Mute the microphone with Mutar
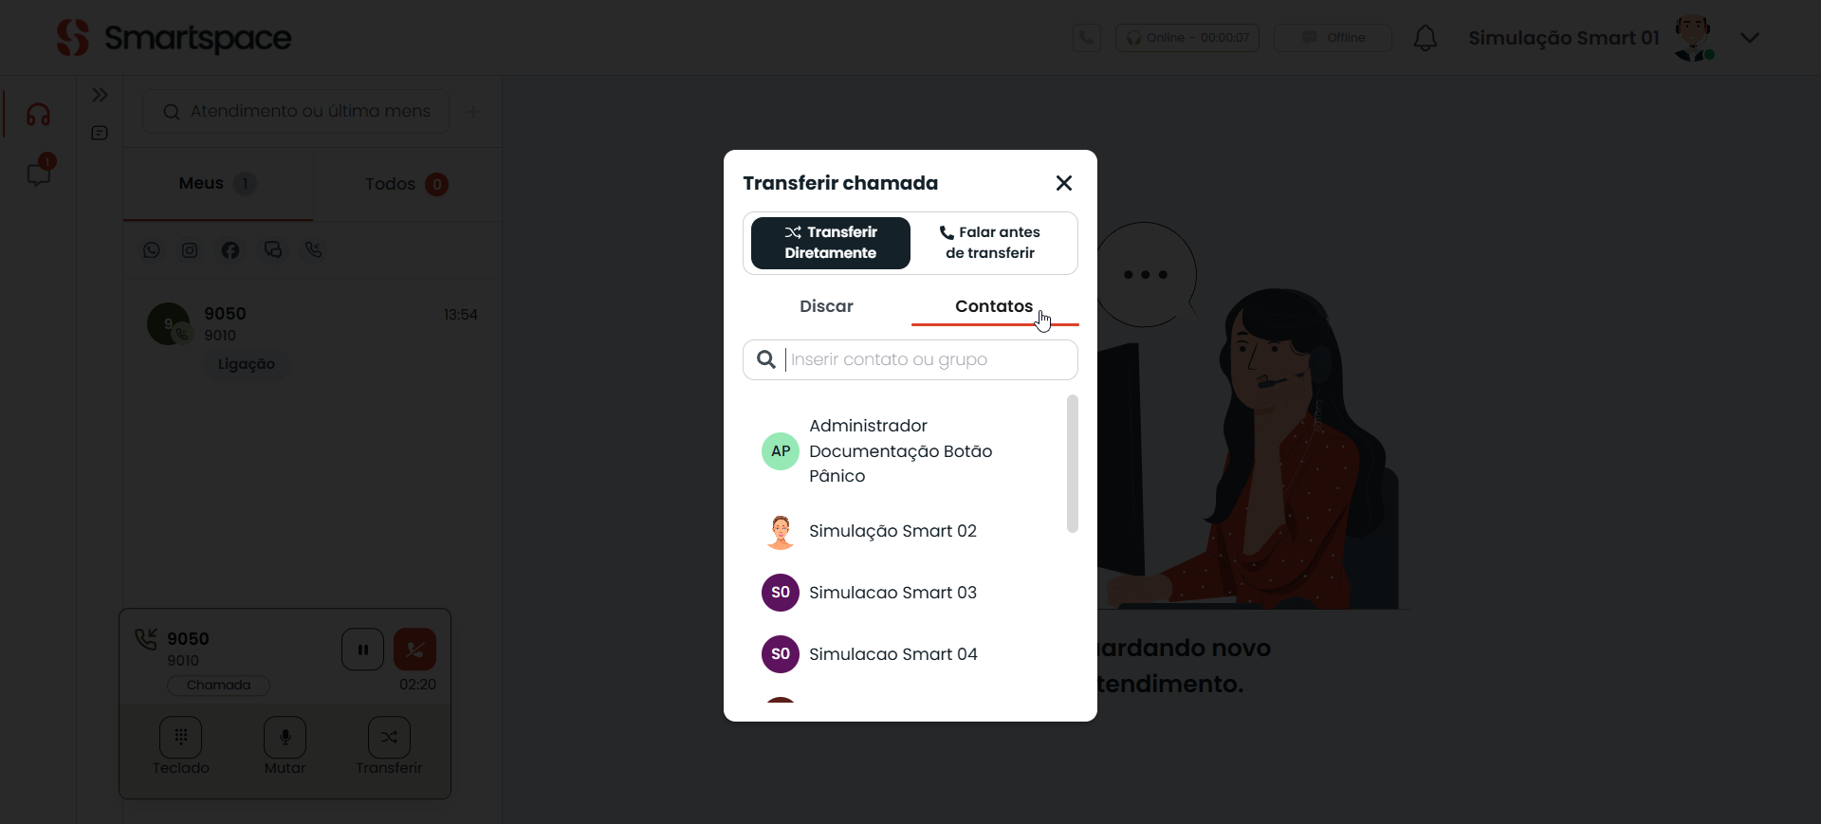Screen dimensions: 1821x824 coord(285,746)
